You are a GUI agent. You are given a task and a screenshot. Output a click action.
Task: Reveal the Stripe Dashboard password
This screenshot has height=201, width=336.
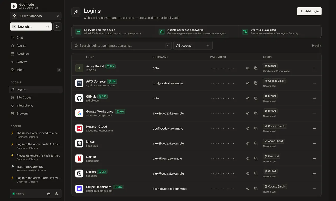tap(248, 189)
